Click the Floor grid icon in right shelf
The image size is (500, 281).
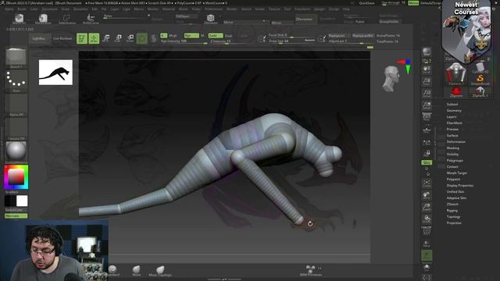click(x=427, y=130)
